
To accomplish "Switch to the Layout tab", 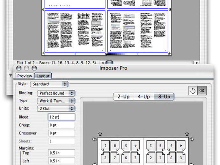I will click(43, 76).
